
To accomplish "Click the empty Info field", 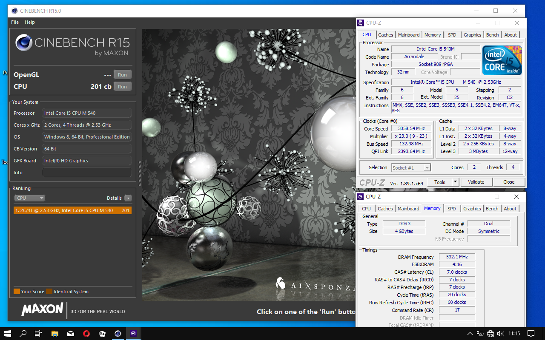I will tap(87, 173).
